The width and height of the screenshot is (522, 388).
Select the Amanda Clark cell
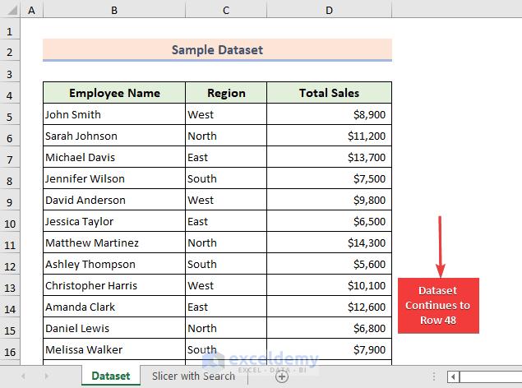click(x=114, y=307)
